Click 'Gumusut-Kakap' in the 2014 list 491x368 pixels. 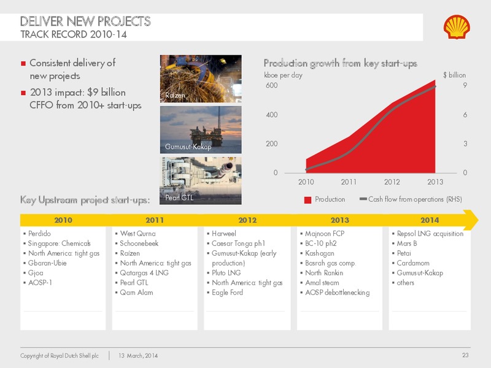pyautogui.click(x=420, y=273)
